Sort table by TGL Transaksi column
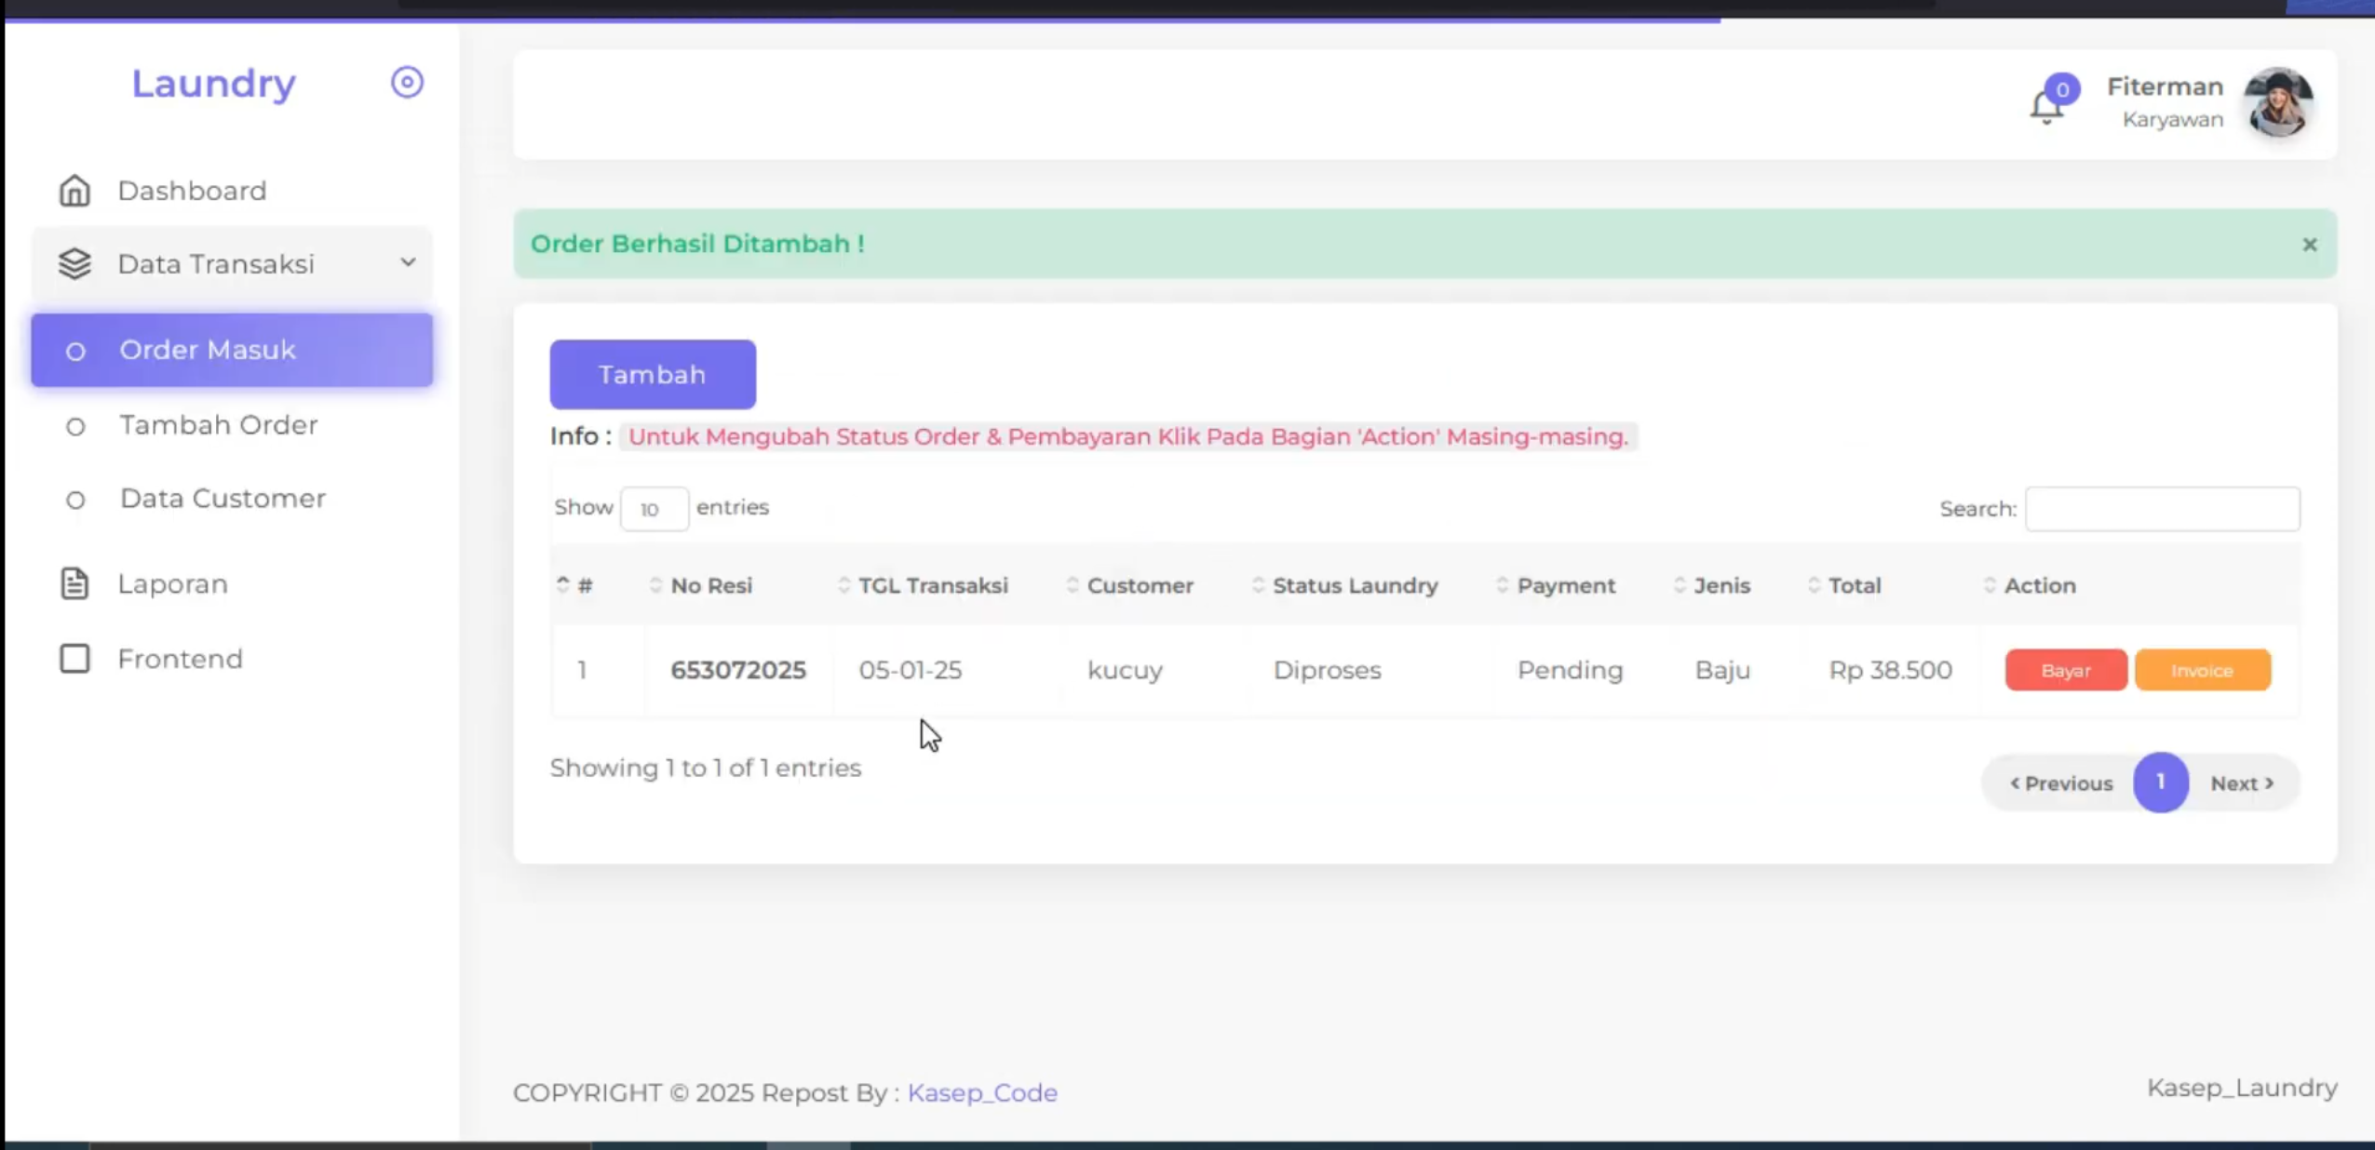Image resolution: width=2375 pixels, height=1150 pixels. point(933,585)
